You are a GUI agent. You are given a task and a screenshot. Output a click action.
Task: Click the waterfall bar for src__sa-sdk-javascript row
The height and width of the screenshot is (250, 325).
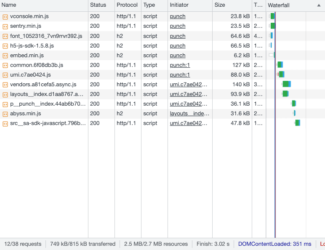click(298, 123)
